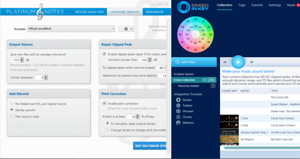Select Hot vacuum tube option
300x159 pixels.
12,116
